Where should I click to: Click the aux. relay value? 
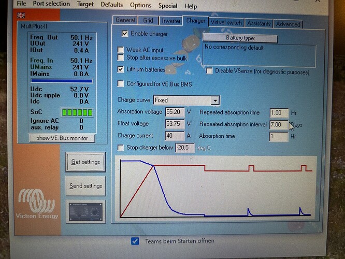point(81,127)
